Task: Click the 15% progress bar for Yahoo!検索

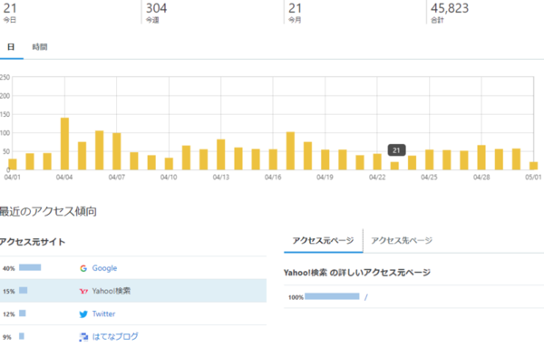Action: 24,290
